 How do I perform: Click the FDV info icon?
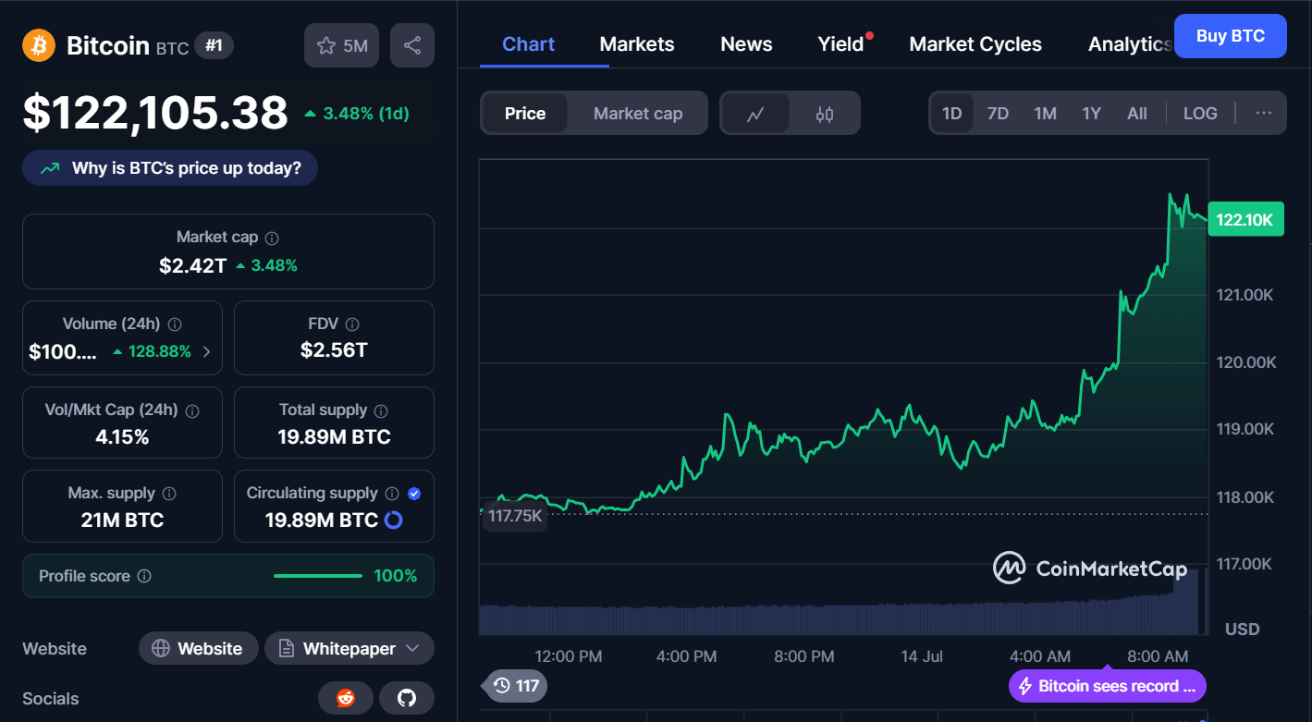click(352, 324)
